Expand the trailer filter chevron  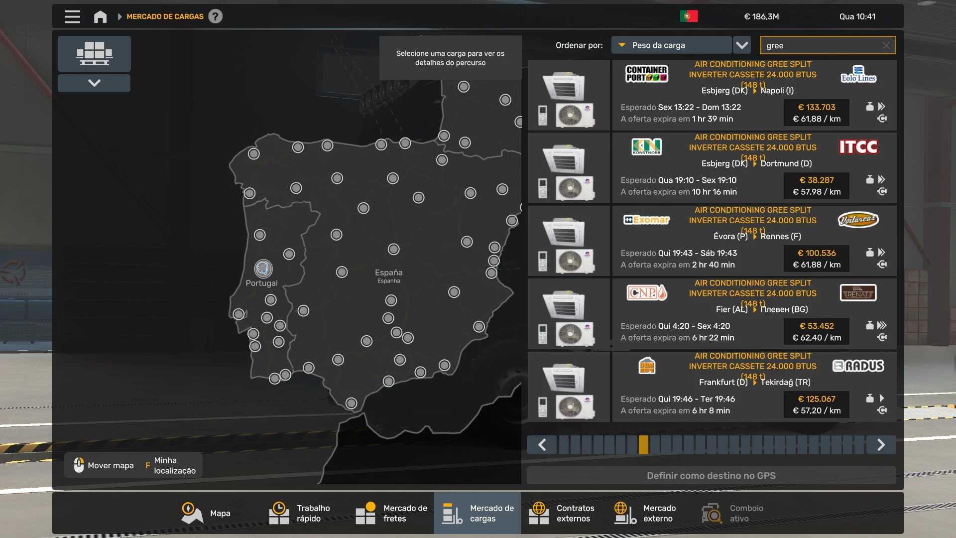tap(94, 83)
